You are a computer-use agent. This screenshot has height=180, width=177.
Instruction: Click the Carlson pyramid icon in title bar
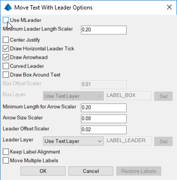tap(8, 8)
